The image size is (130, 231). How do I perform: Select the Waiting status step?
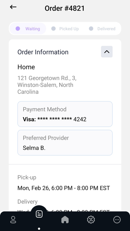click(28, 29)
